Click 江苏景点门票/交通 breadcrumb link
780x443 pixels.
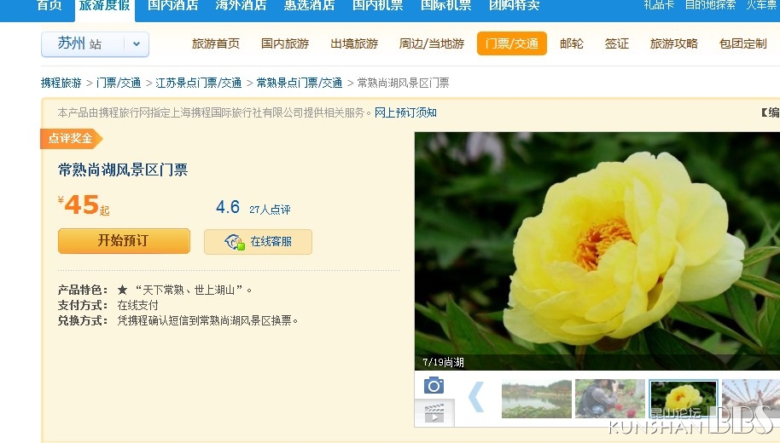(x=199, y=83)
